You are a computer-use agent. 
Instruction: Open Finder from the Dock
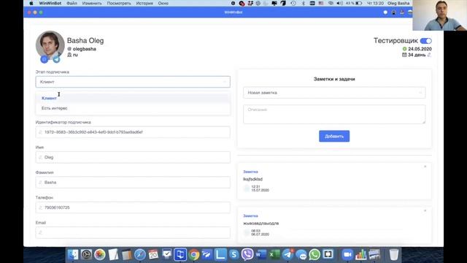(73, 254)
